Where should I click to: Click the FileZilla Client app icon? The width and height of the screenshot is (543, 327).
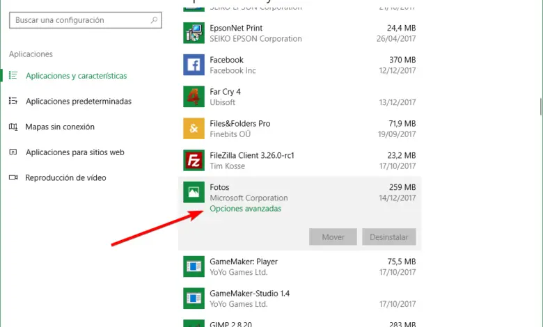coord(194,160)
